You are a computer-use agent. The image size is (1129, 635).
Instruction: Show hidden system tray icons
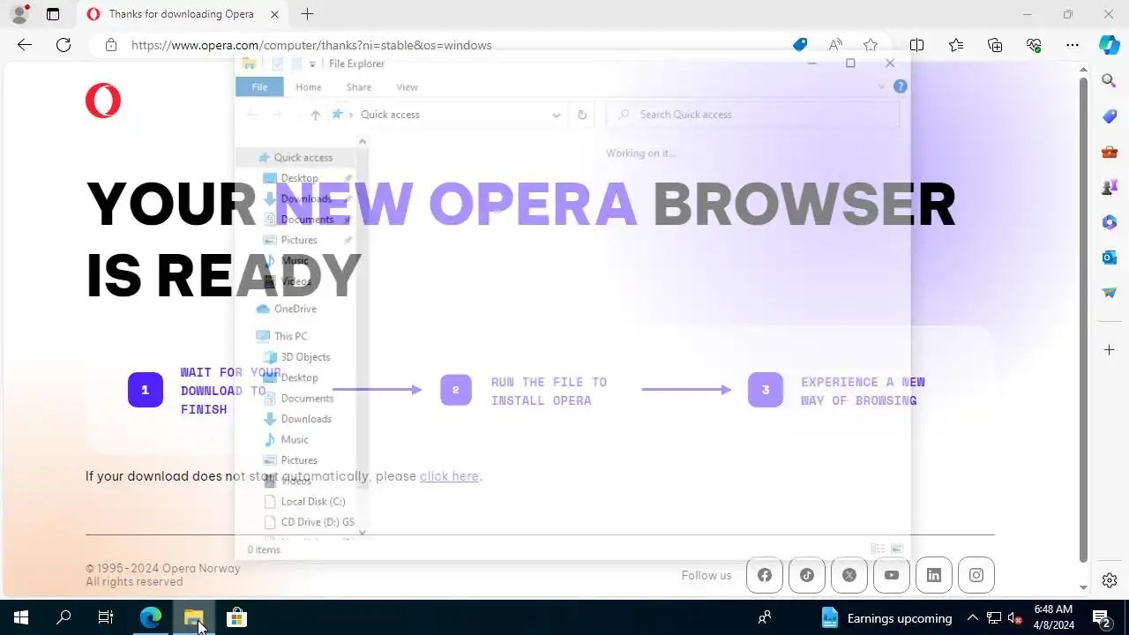coord(972,618)
